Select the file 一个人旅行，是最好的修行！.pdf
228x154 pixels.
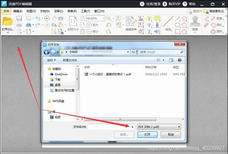pyautogui.click(x=108, y=74)
